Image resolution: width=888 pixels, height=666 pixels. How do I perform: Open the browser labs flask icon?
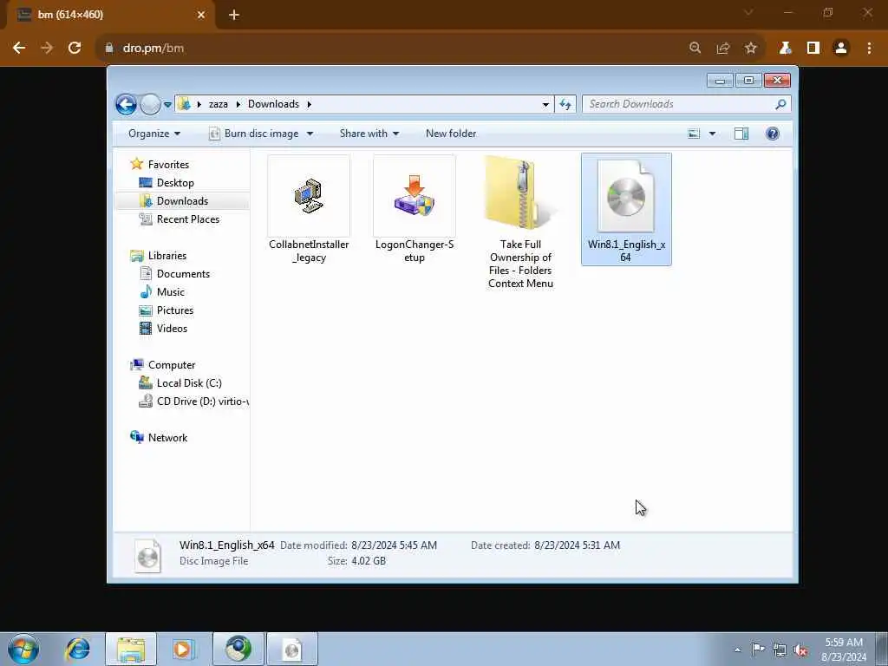785,49
